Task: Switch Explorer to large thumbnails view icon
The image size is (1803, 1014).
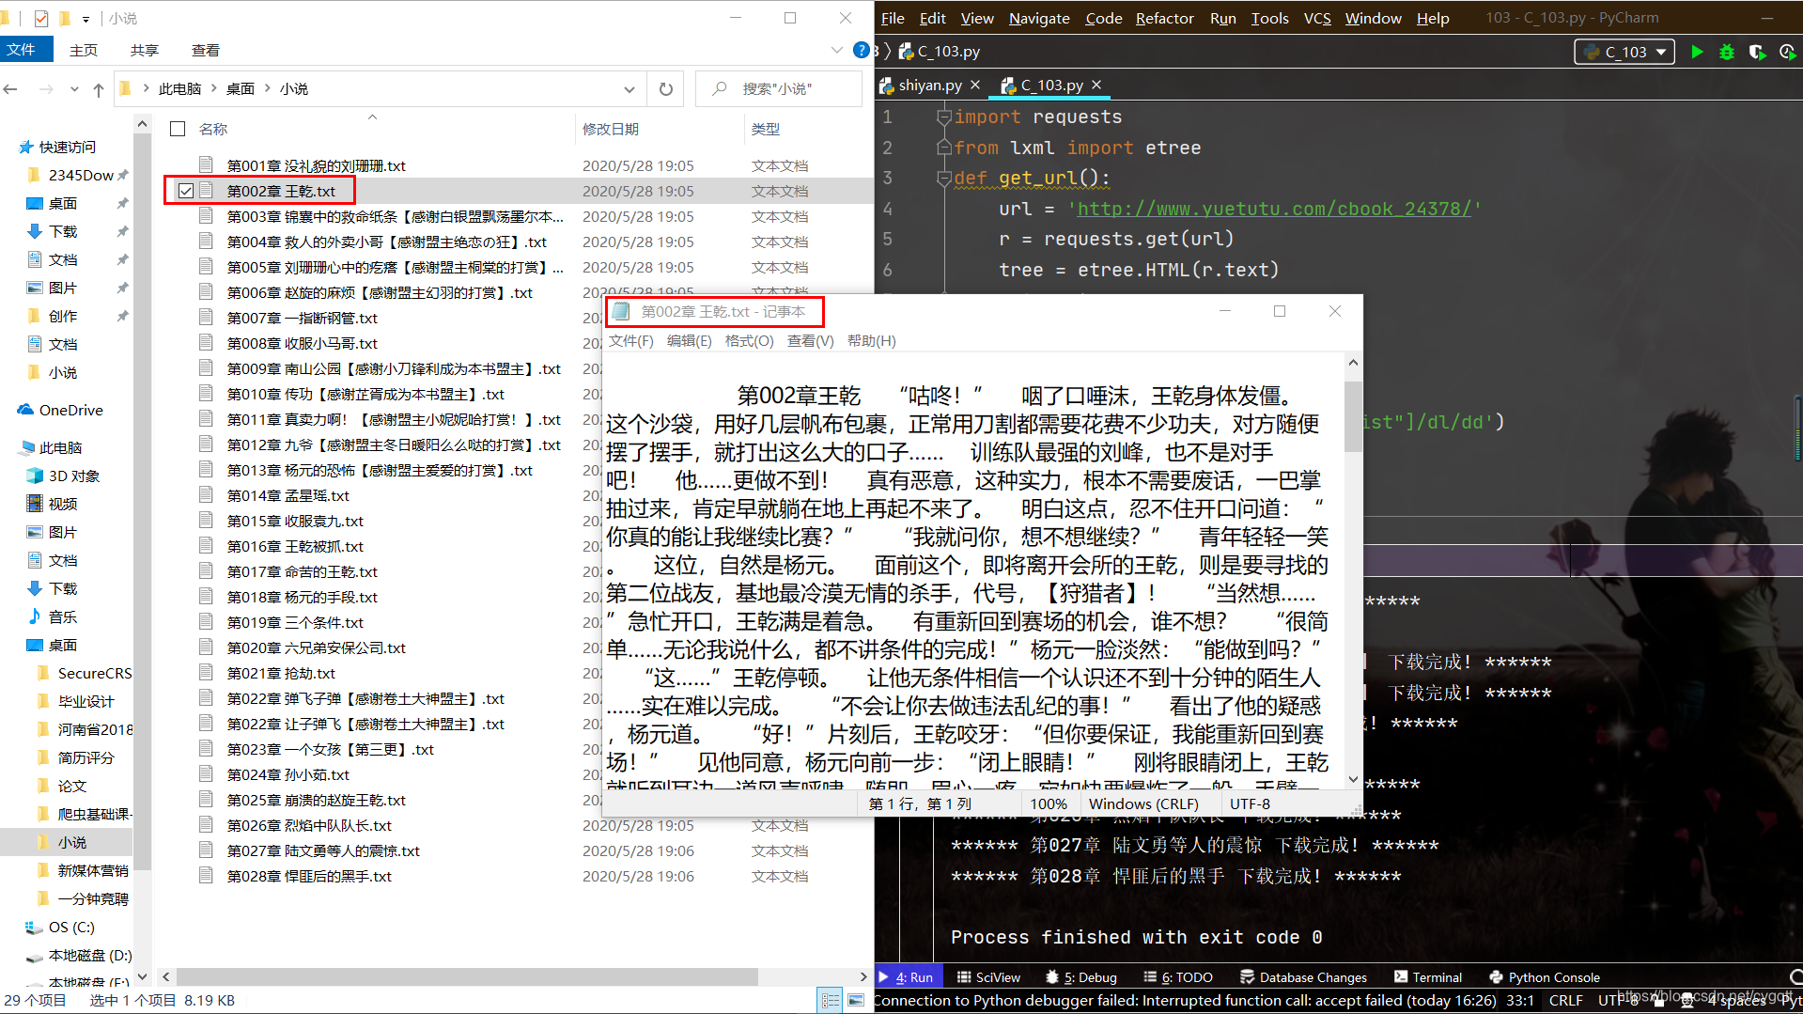Action: pos(855,1001)
